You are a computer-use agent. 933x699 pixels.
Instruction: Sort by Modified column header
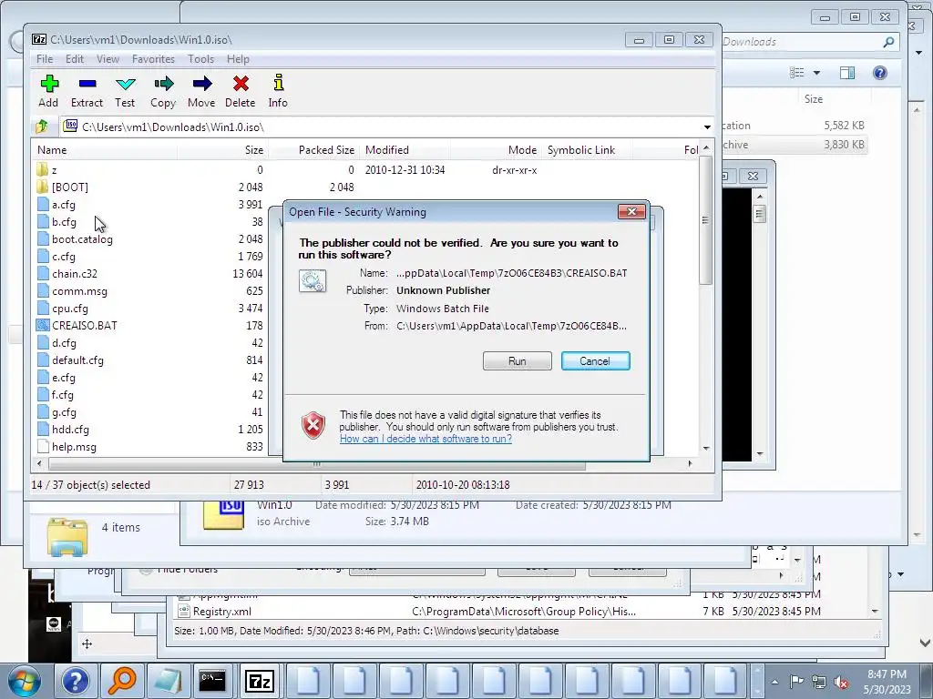(x=405, y=150)
